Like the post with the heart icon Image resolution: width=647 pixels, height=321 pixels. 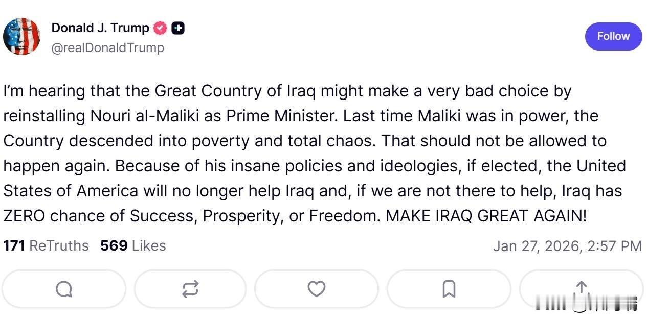tap(317, 289)
